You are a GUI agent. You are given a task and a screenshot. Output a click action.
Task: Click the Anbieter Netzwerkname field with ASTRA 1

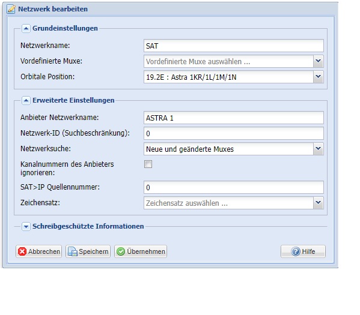tap(234, 118)
